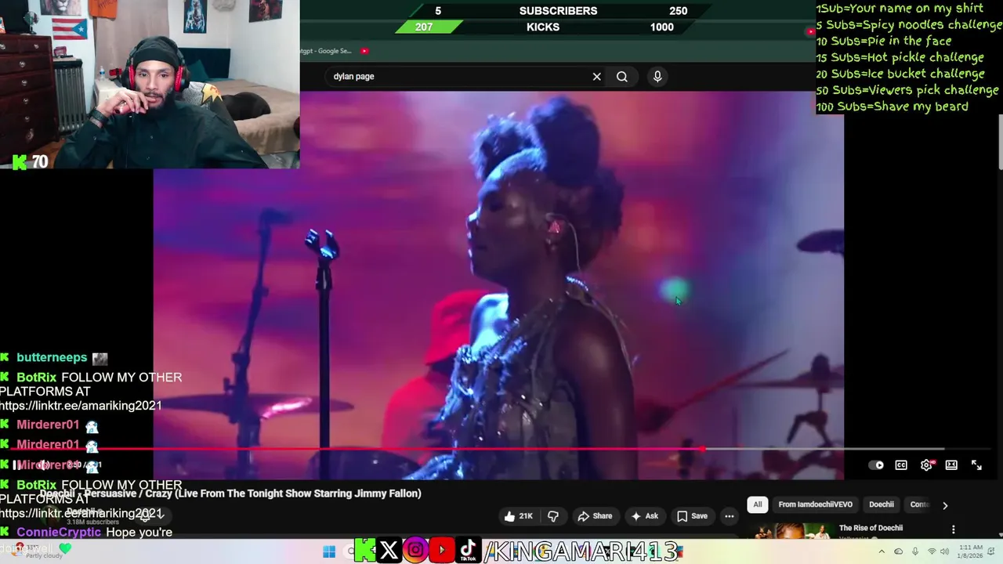Open the notification icon beside the clock

[x=992, y=551]
